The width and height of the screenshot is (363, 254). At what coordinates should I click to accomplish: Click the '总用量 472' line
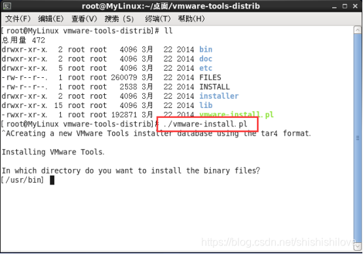tap(24, 40)
